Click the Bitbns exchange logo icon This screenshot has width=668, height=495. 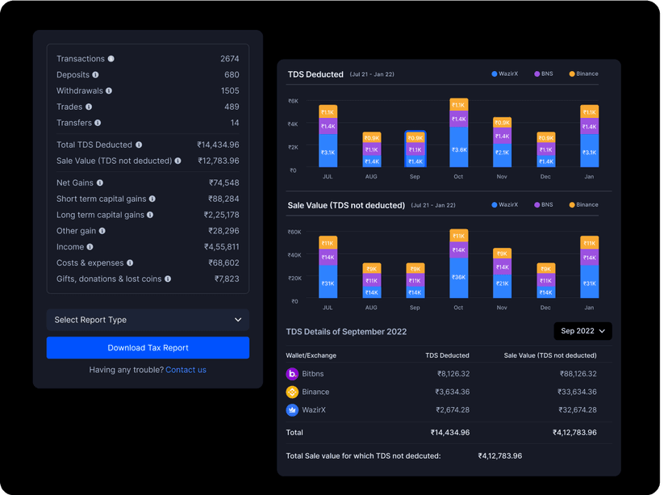click(x=292, y=374)
